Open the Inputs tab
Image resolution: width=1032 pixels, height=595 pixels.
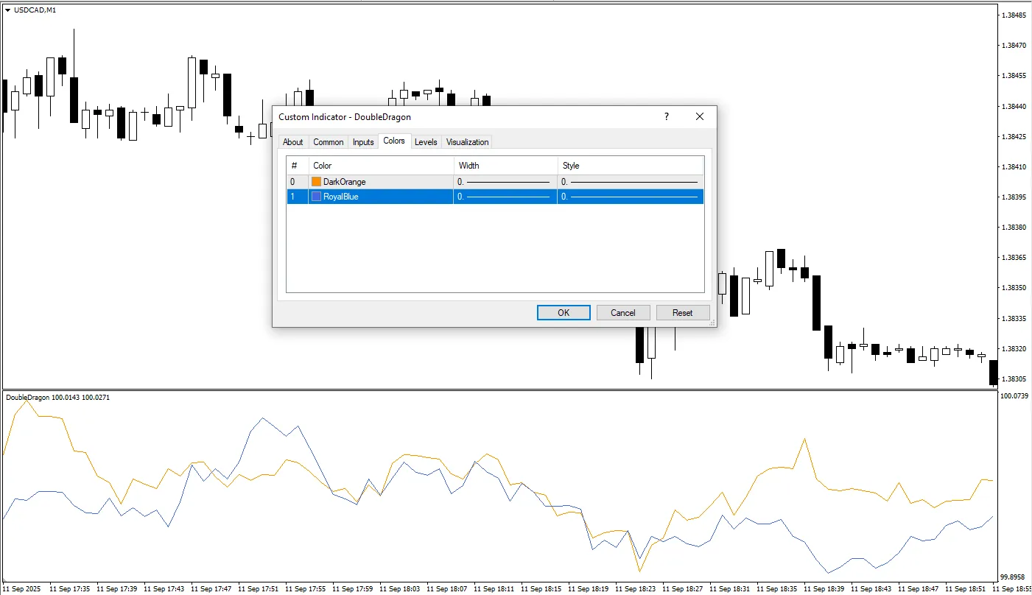[x=363, y=142]
